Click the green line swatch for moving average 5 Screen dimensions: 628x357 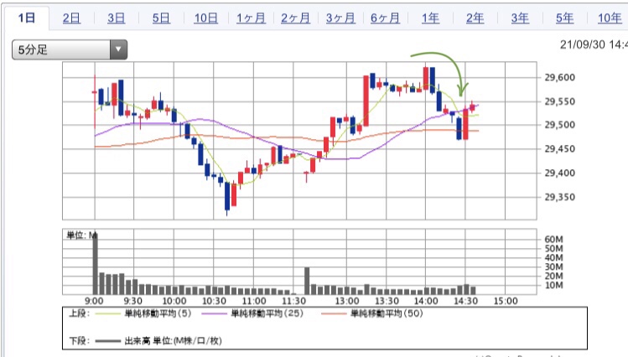(x=108, y=313)
